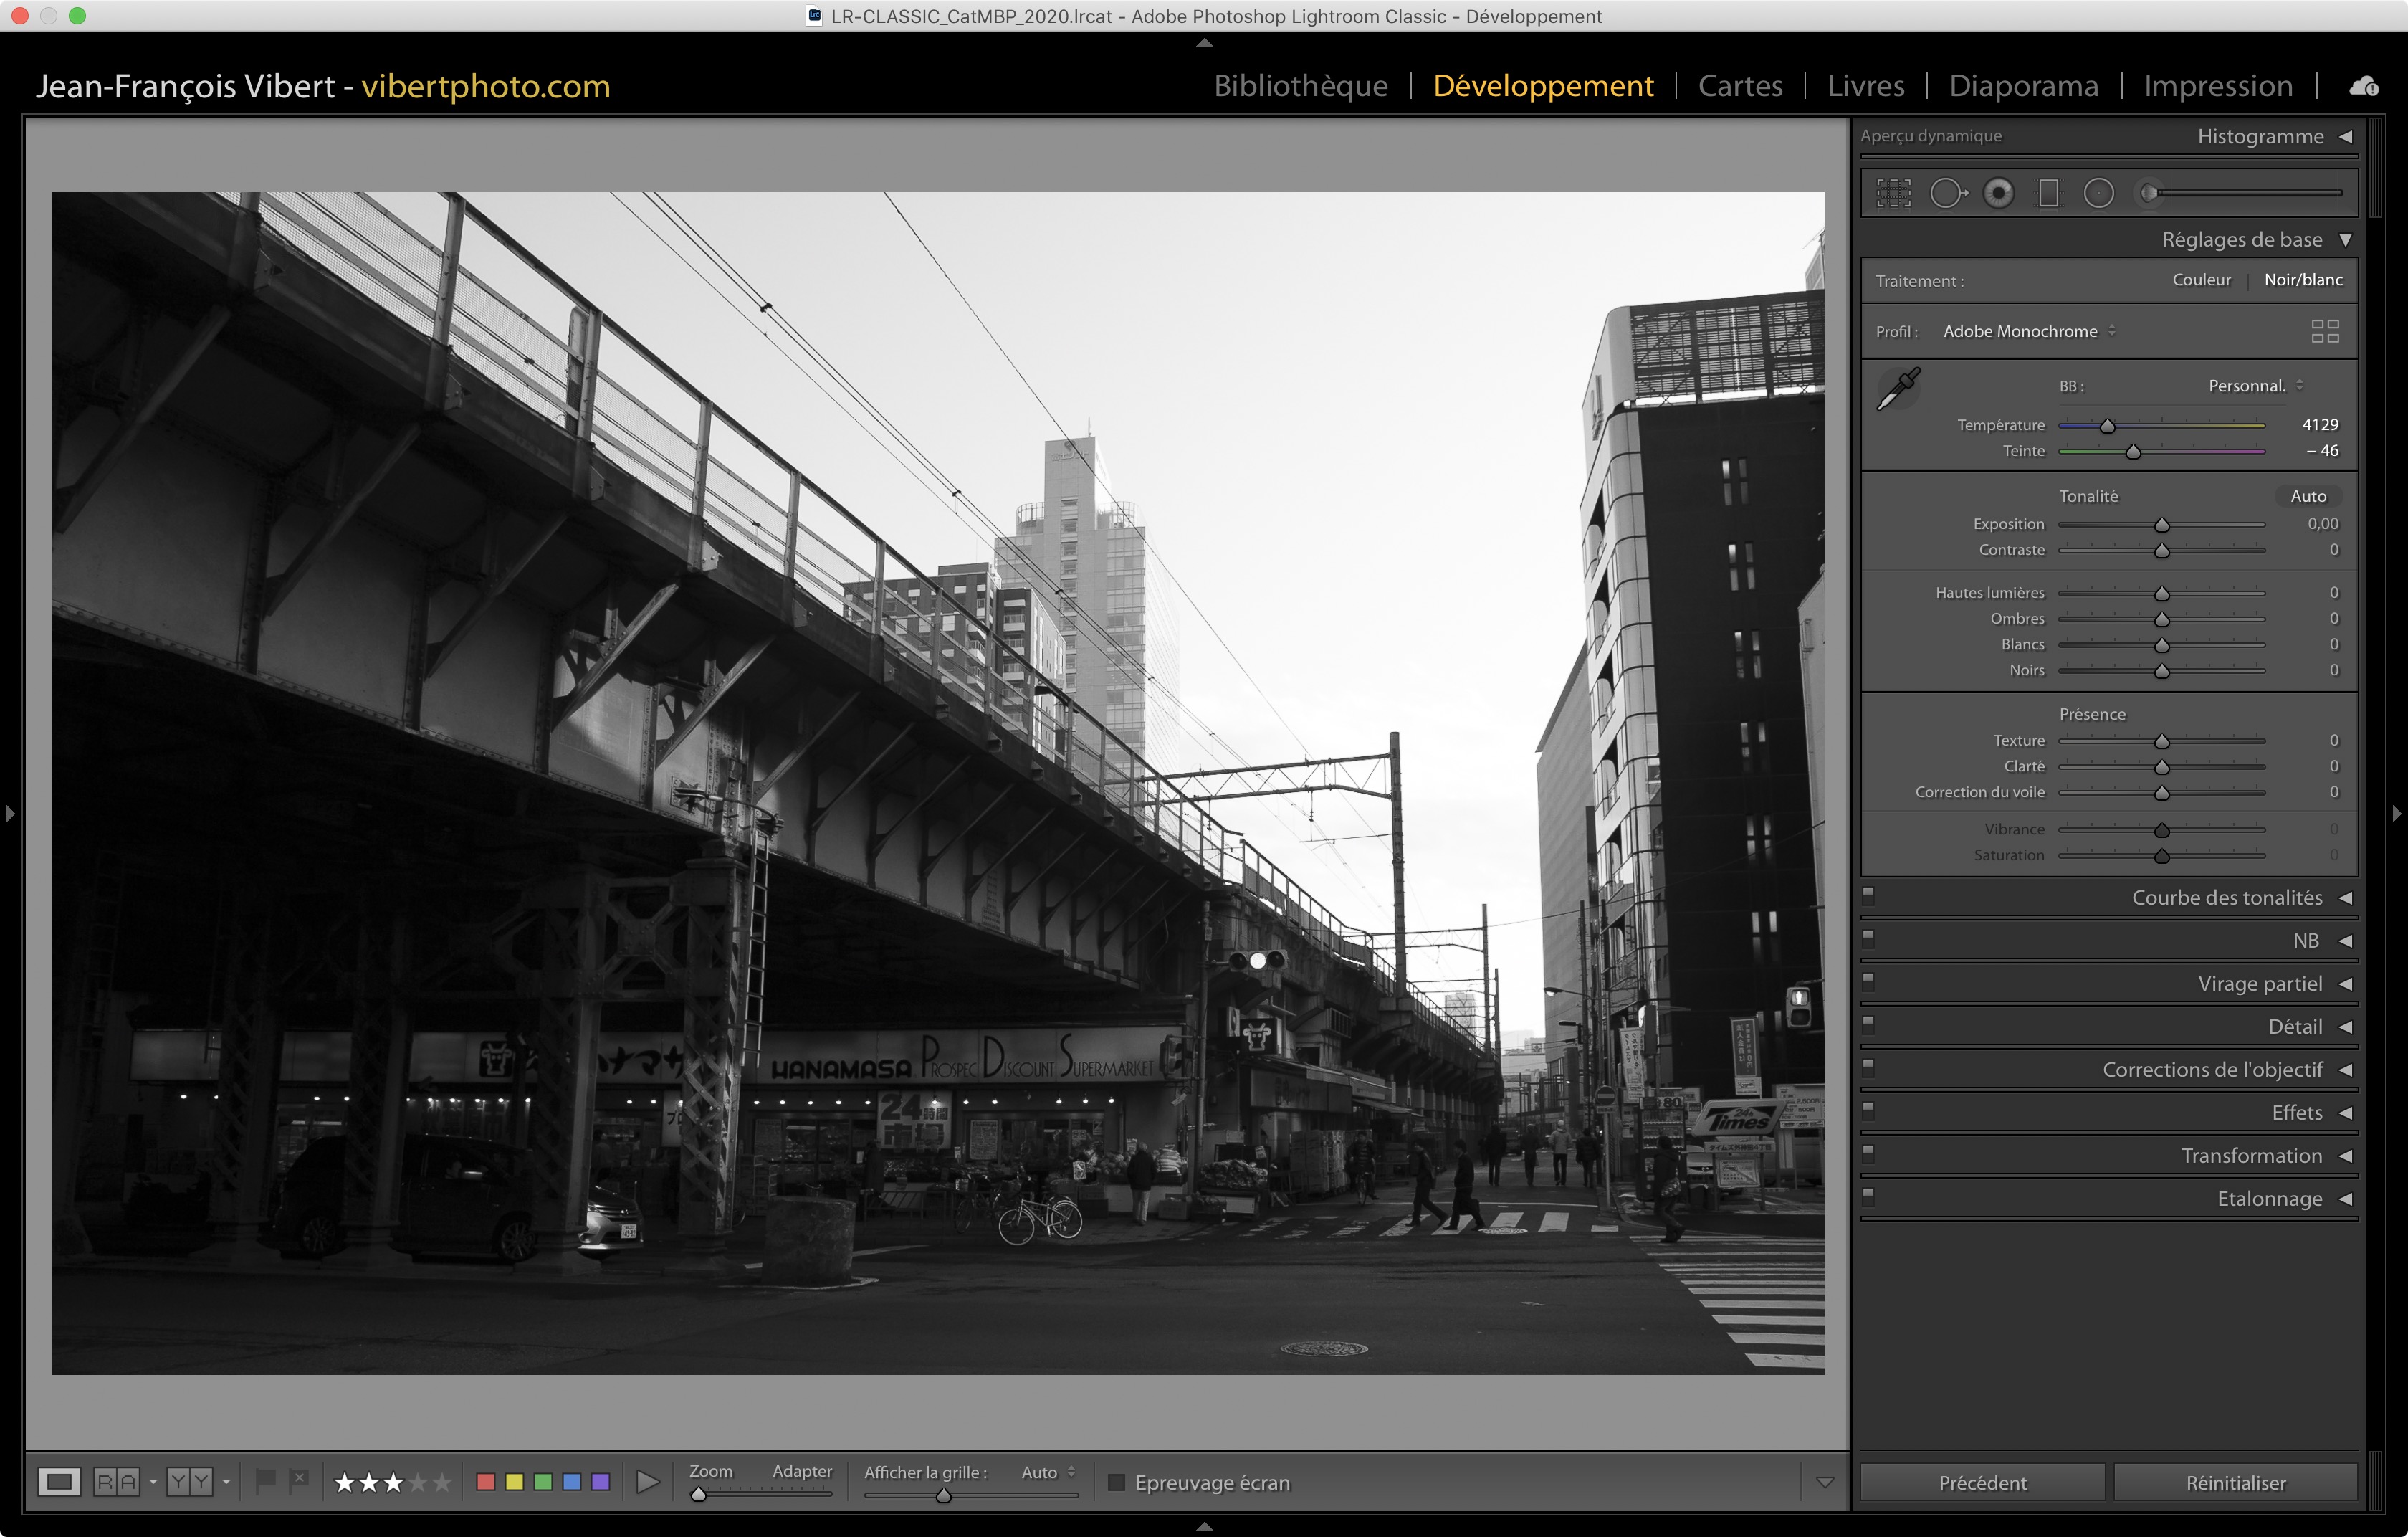Image resolution: width=2408 pixels, height=1537 pixels.
Task: Start the impromptu slideshow play button
Action: (647, 1482)
